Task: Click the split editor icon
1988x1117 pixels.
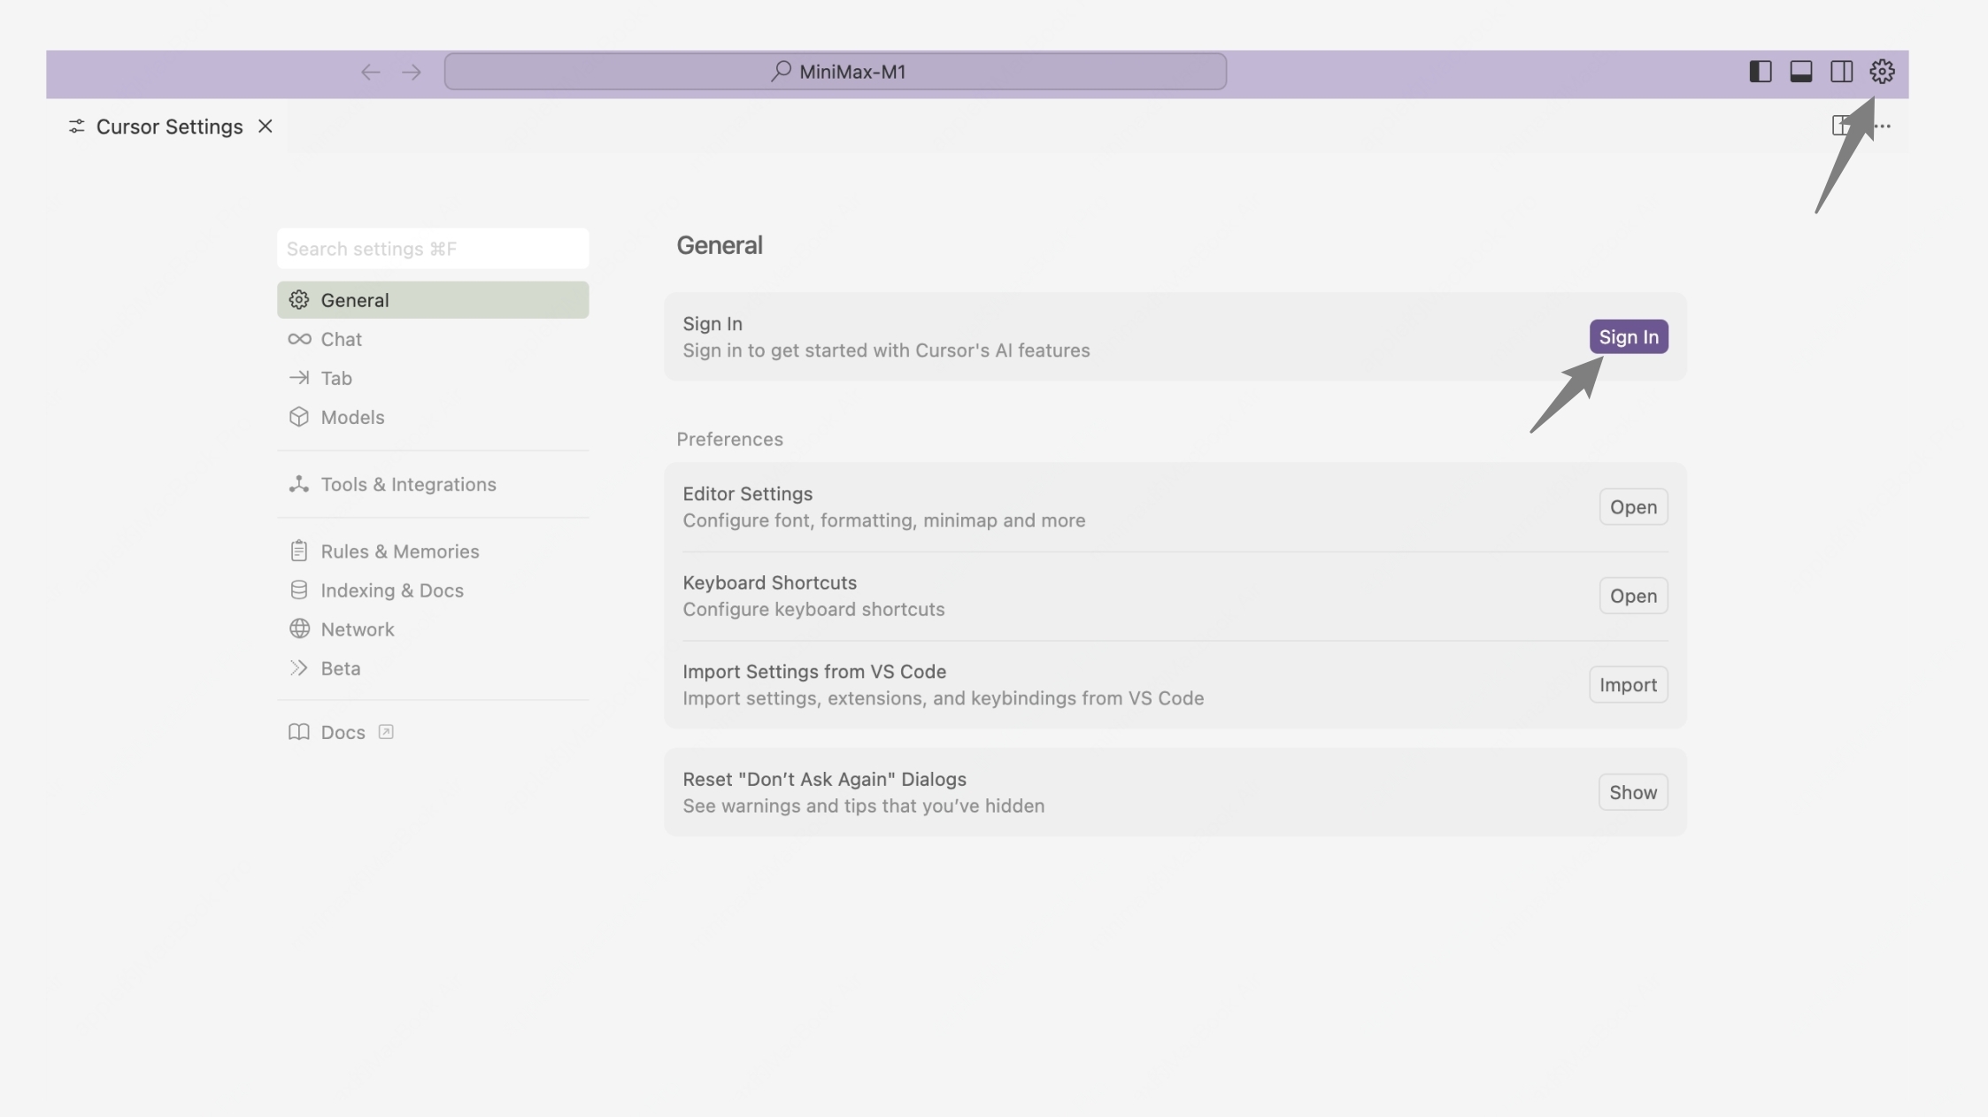Action: pyautogui.click(x=1840, y=126)
